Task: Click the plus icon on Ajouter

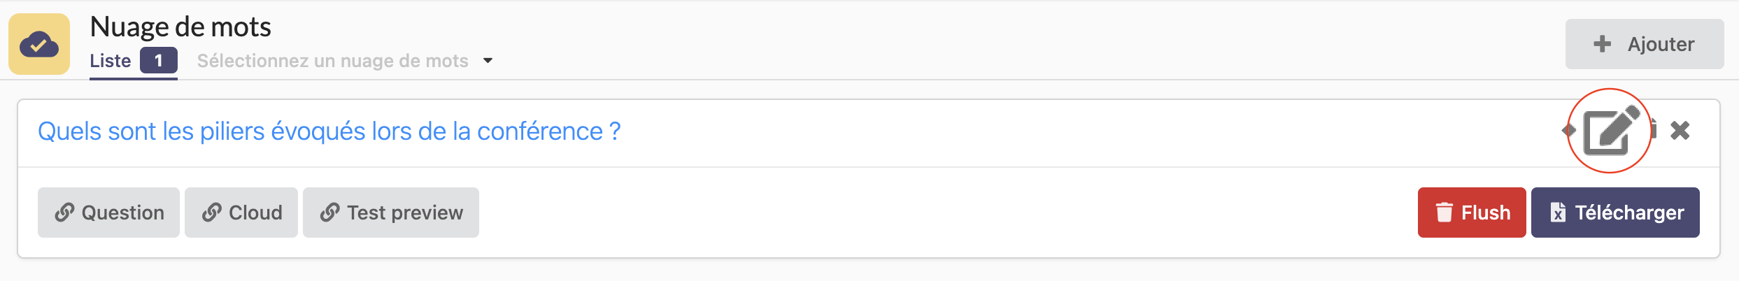Action: [1602, 44]
